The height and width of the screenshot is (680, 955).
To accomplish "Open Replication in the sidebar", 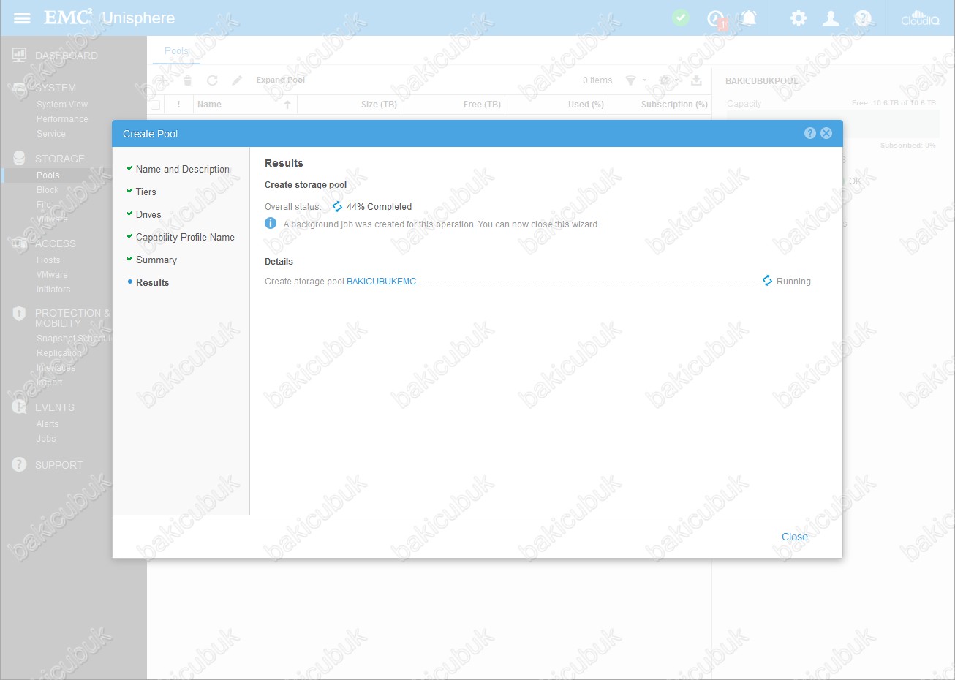I will (59, 353).
